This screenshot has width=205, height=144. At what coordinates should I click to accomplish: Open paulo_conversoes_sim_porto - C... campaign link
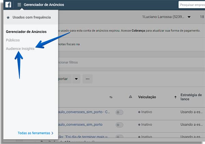[x=84, y=112]
